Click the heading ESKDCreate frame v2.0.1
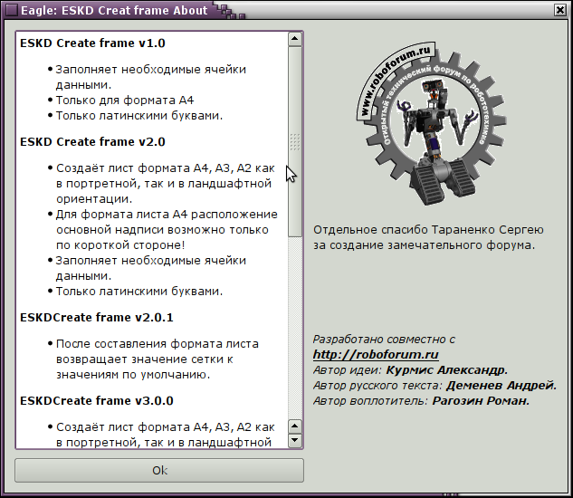Image resolution: width=573 pixels, height=498 pixels. pos(97,318)
